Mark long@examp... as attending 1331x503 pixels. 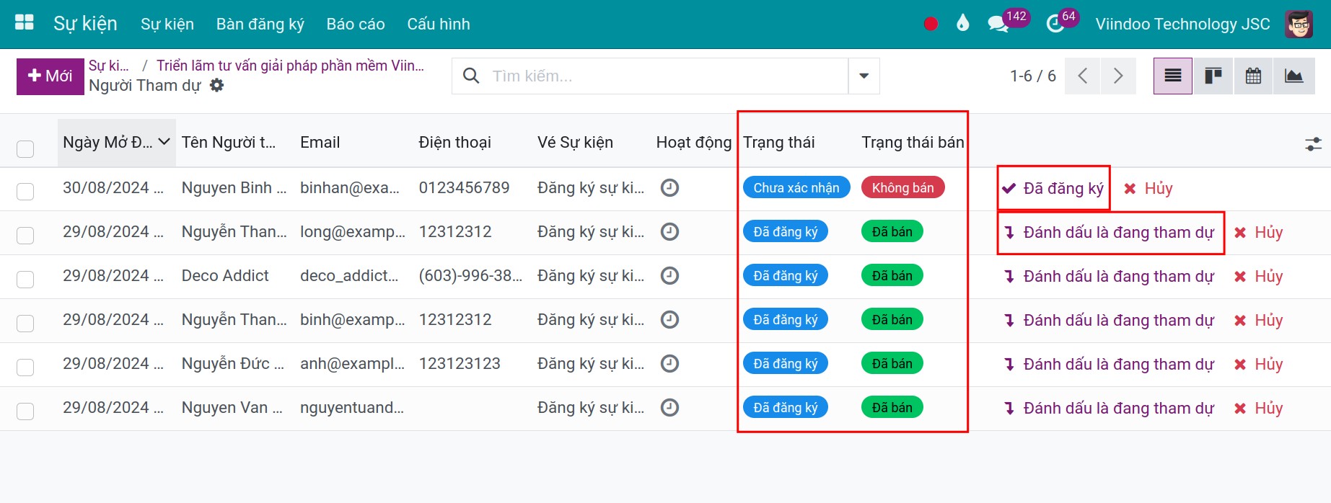1110,232
